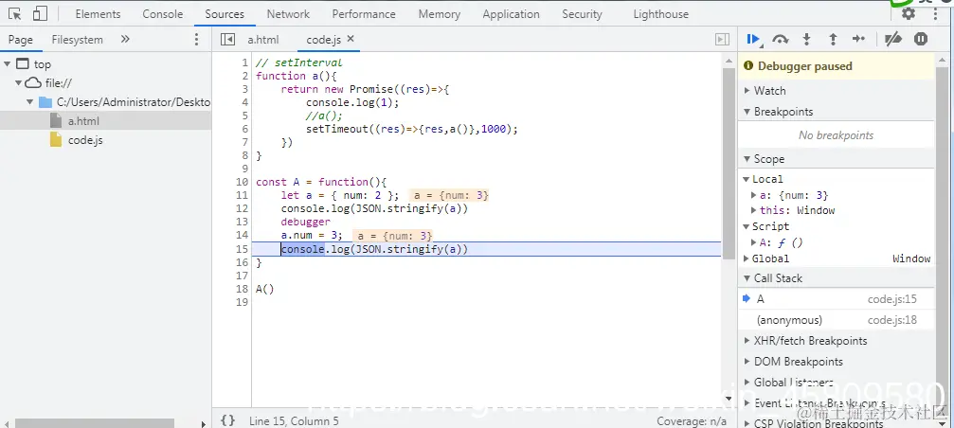Collapse the Script scope group

coord(746,226)
